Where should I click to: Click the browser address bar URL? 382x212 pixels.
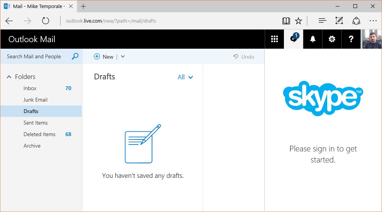tap(111, 21)
